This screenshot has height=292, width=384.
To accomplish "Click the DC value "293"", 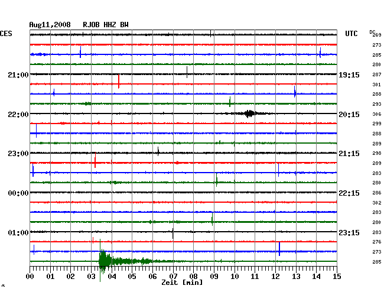I will 377,104.
